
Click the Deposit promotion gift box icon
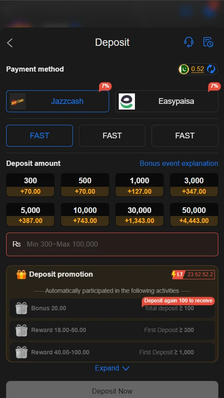tap(21, 274)
